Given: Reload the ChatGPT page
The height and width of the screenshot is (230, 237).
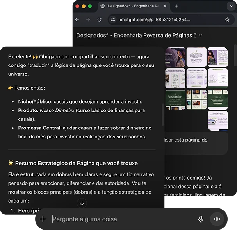Looking at the screenshot, I should tap(99, 20).
